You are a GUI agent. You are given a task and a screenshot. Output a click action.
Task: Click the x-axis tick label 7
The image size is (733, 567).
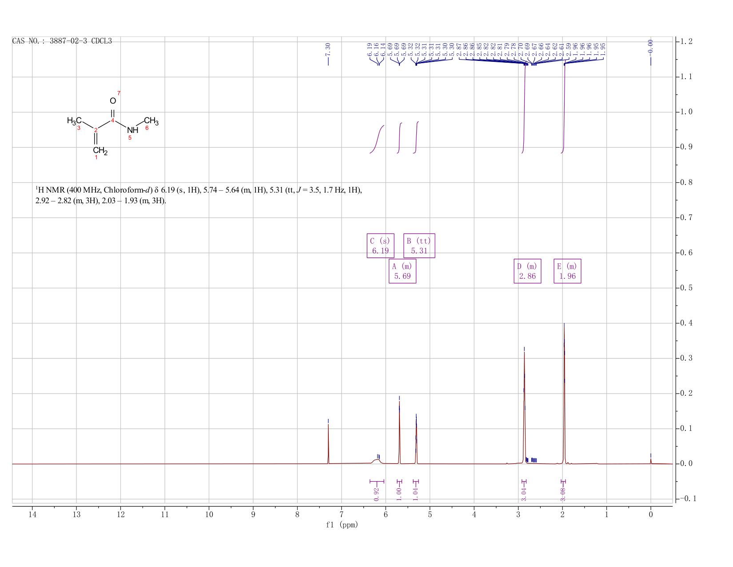[341, 515]
